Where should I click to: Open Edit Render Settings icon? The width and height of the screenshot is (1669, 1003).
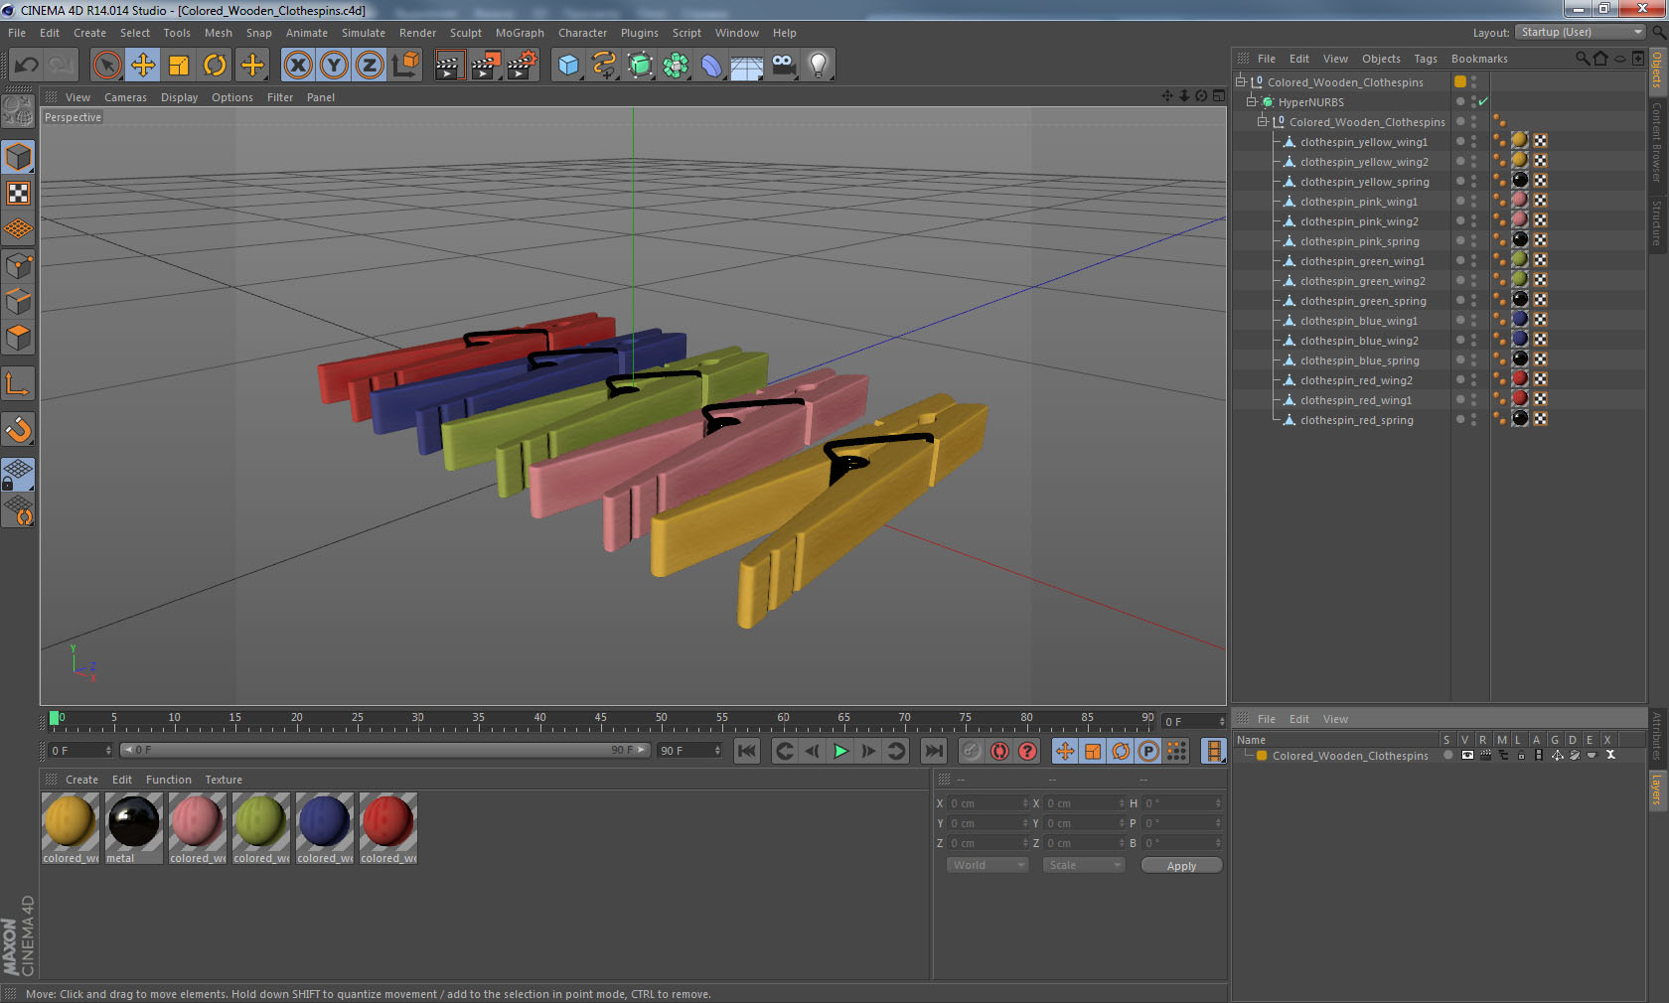pyautogui.click(x=523, y=66)
